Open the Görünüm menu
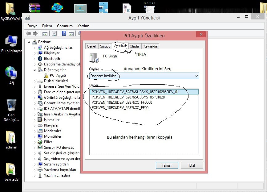Image resolution: width=267 pixels, height=192 pixels. [x=65, y=26]
